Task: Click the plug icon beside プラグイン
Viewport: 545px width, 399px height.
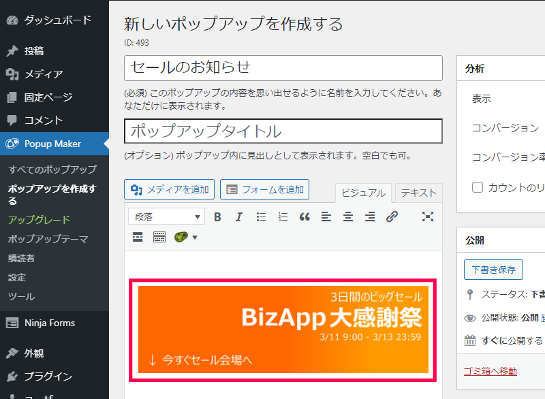Action: click(12, 376)
